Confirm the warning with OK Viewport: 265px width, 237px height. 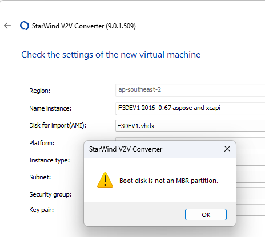point(206,215)
